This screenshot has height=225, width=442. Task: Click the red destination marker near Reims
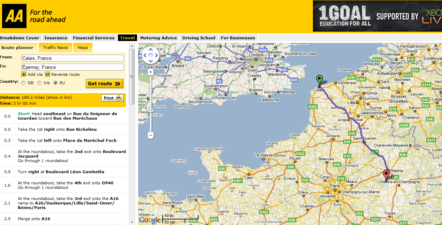[x=386, y=175]
